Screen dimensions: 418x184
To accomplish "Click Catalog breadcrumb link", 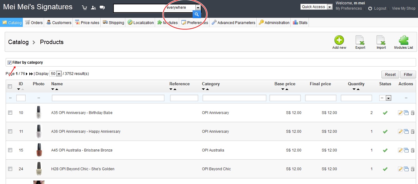I will (x=18, y=42).
